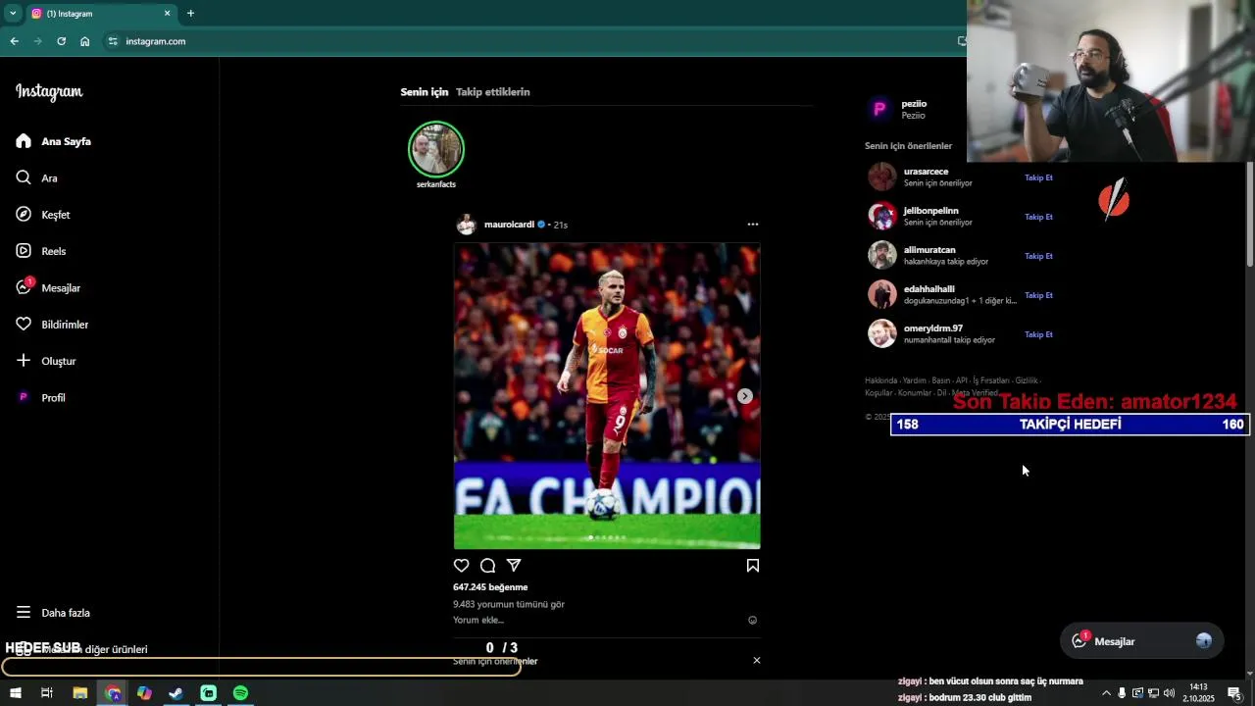Open Profil from the sidebar
The image size is (1255, 706).
41,398
